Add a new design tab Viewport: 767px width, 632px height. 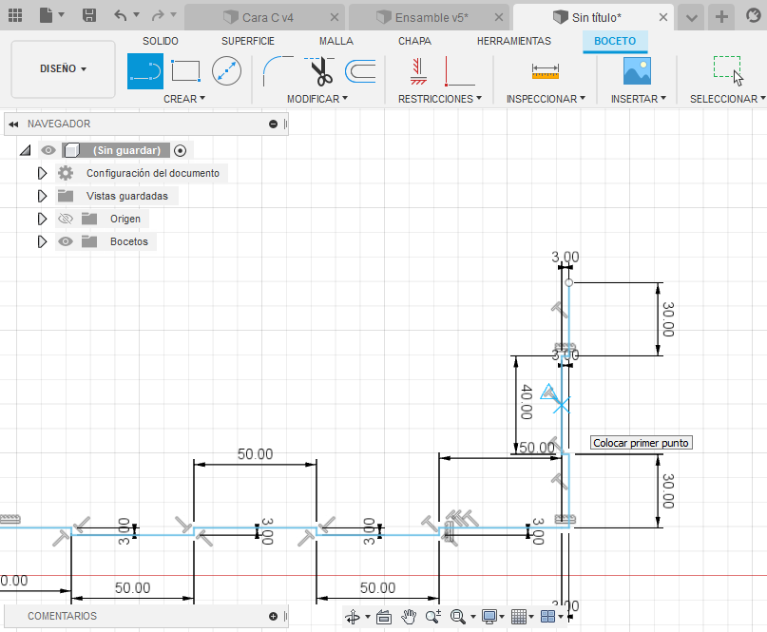point(721,17)
